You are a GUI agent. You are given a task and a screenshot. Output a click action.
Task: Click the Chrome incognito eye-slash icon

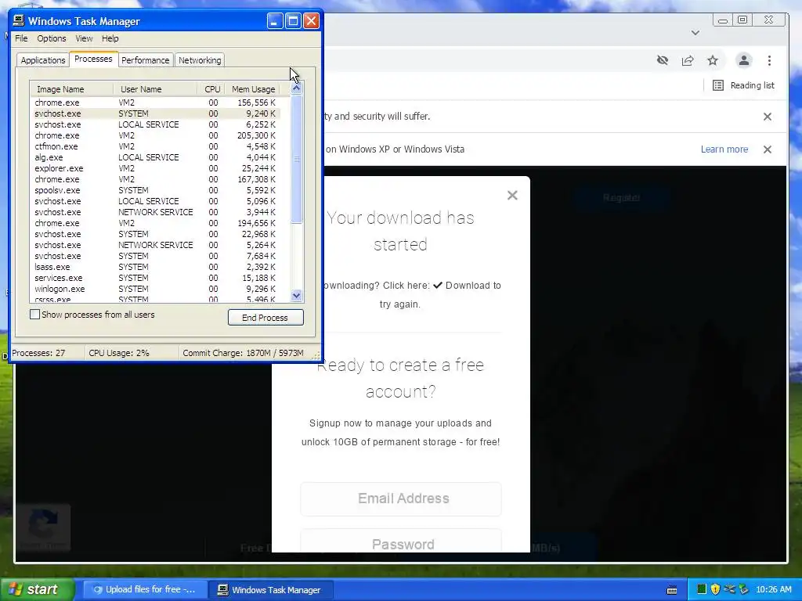point(663,60)
